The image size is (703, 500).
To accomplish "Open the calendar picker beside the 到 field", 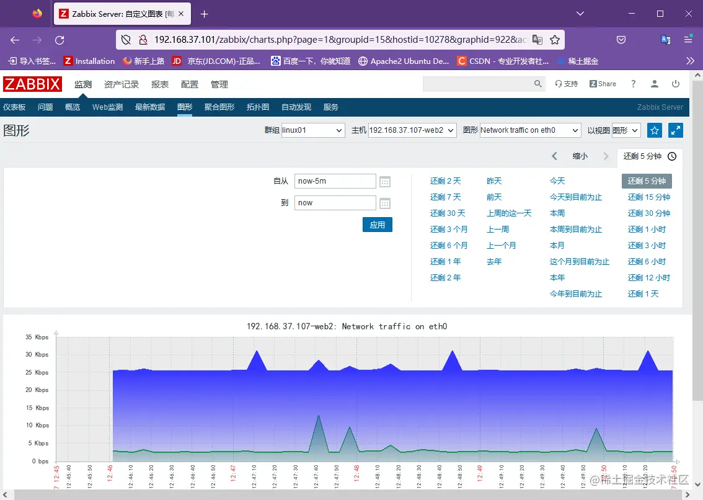I will [384, 202].
